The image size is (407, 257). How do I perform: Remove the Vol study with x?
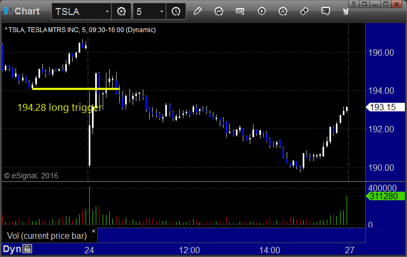(94, 231)
